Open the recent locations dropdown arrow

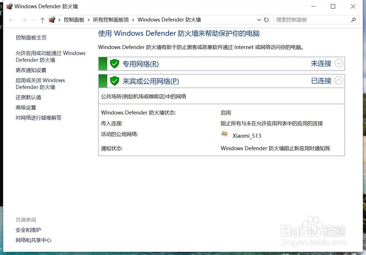tap(34, 20)
